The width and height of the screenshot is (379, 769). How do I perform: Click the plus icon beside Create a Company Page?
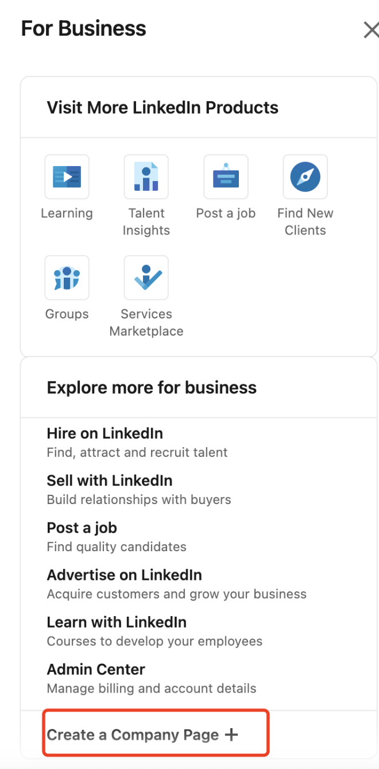[x=231, y=735]
